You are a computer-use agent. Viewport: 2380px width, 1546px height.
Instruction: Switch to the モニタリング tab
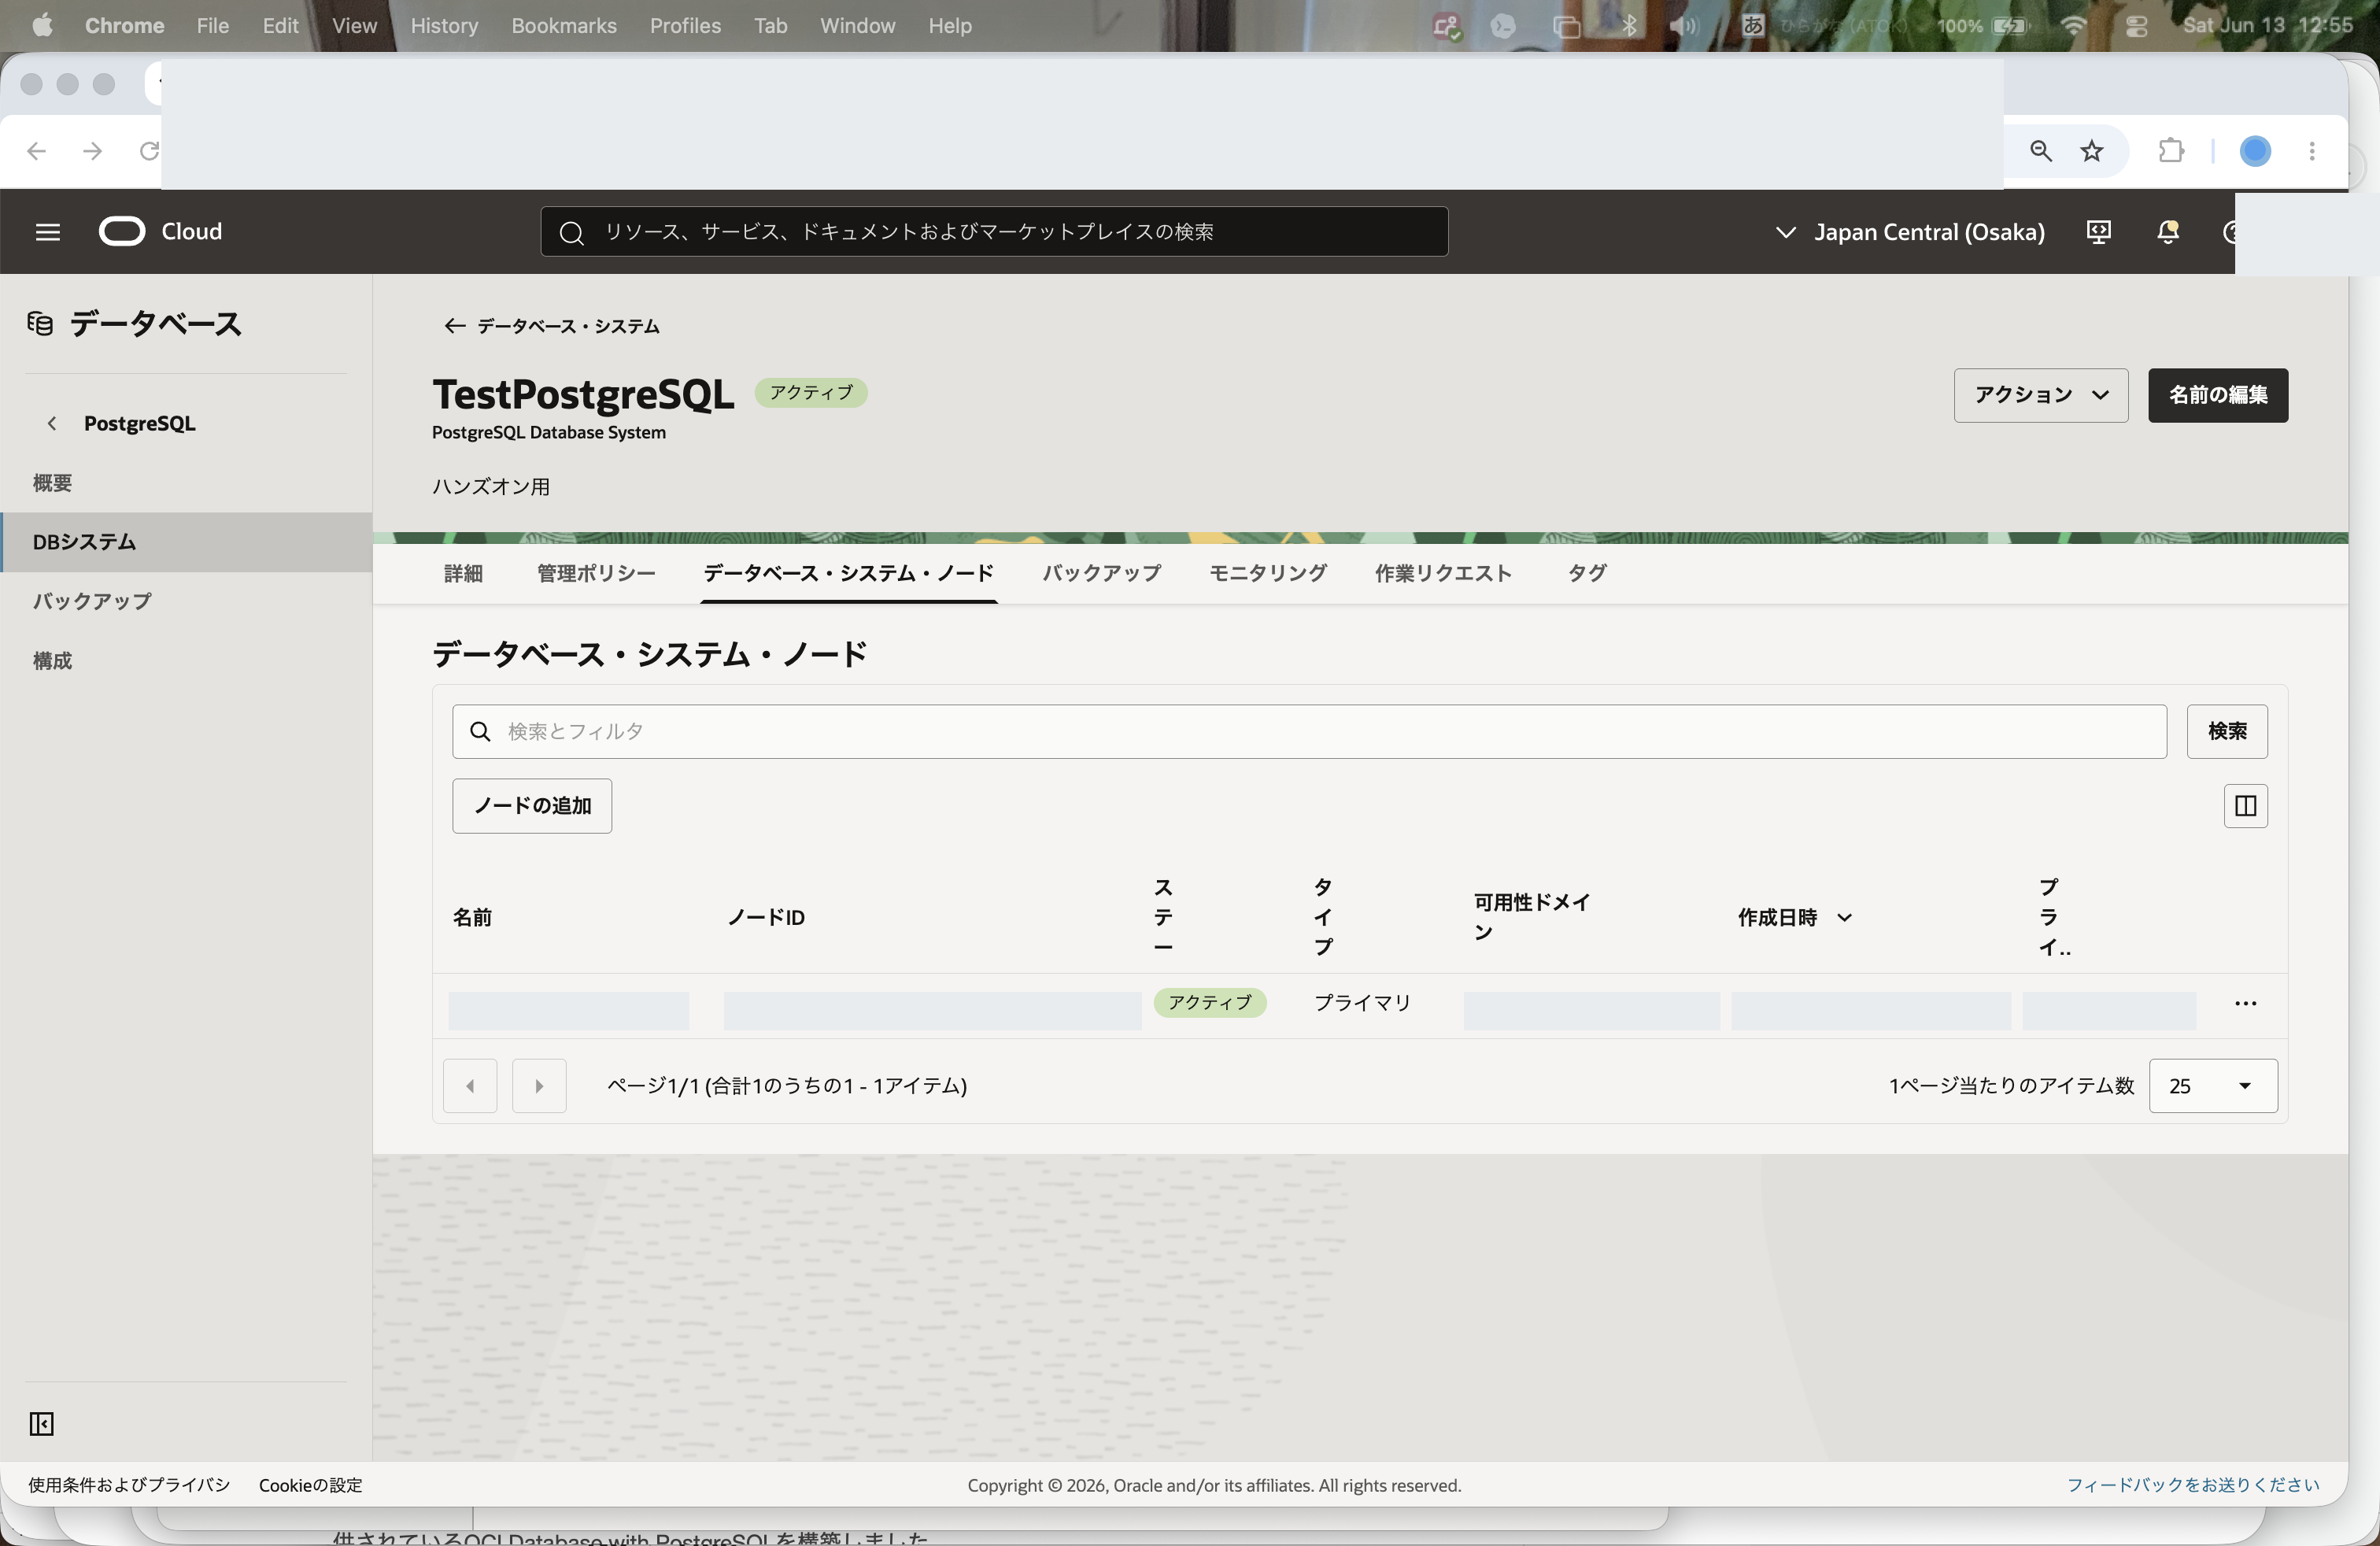(x=1268, y=574)
